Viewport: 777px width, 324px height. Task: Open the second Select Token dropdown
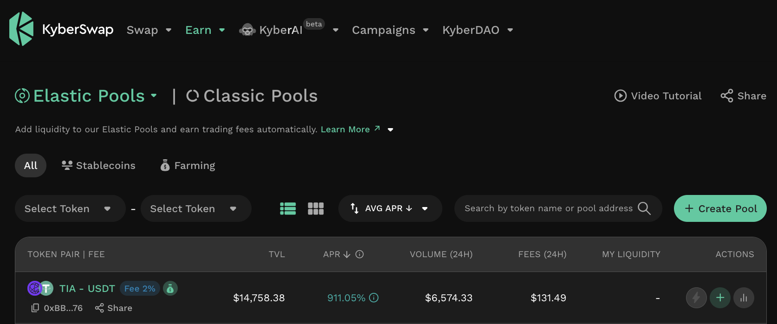[196, 208]
